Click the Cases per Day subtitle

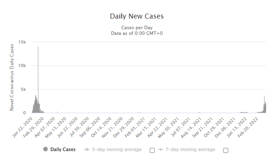click(x=137, y=27)
